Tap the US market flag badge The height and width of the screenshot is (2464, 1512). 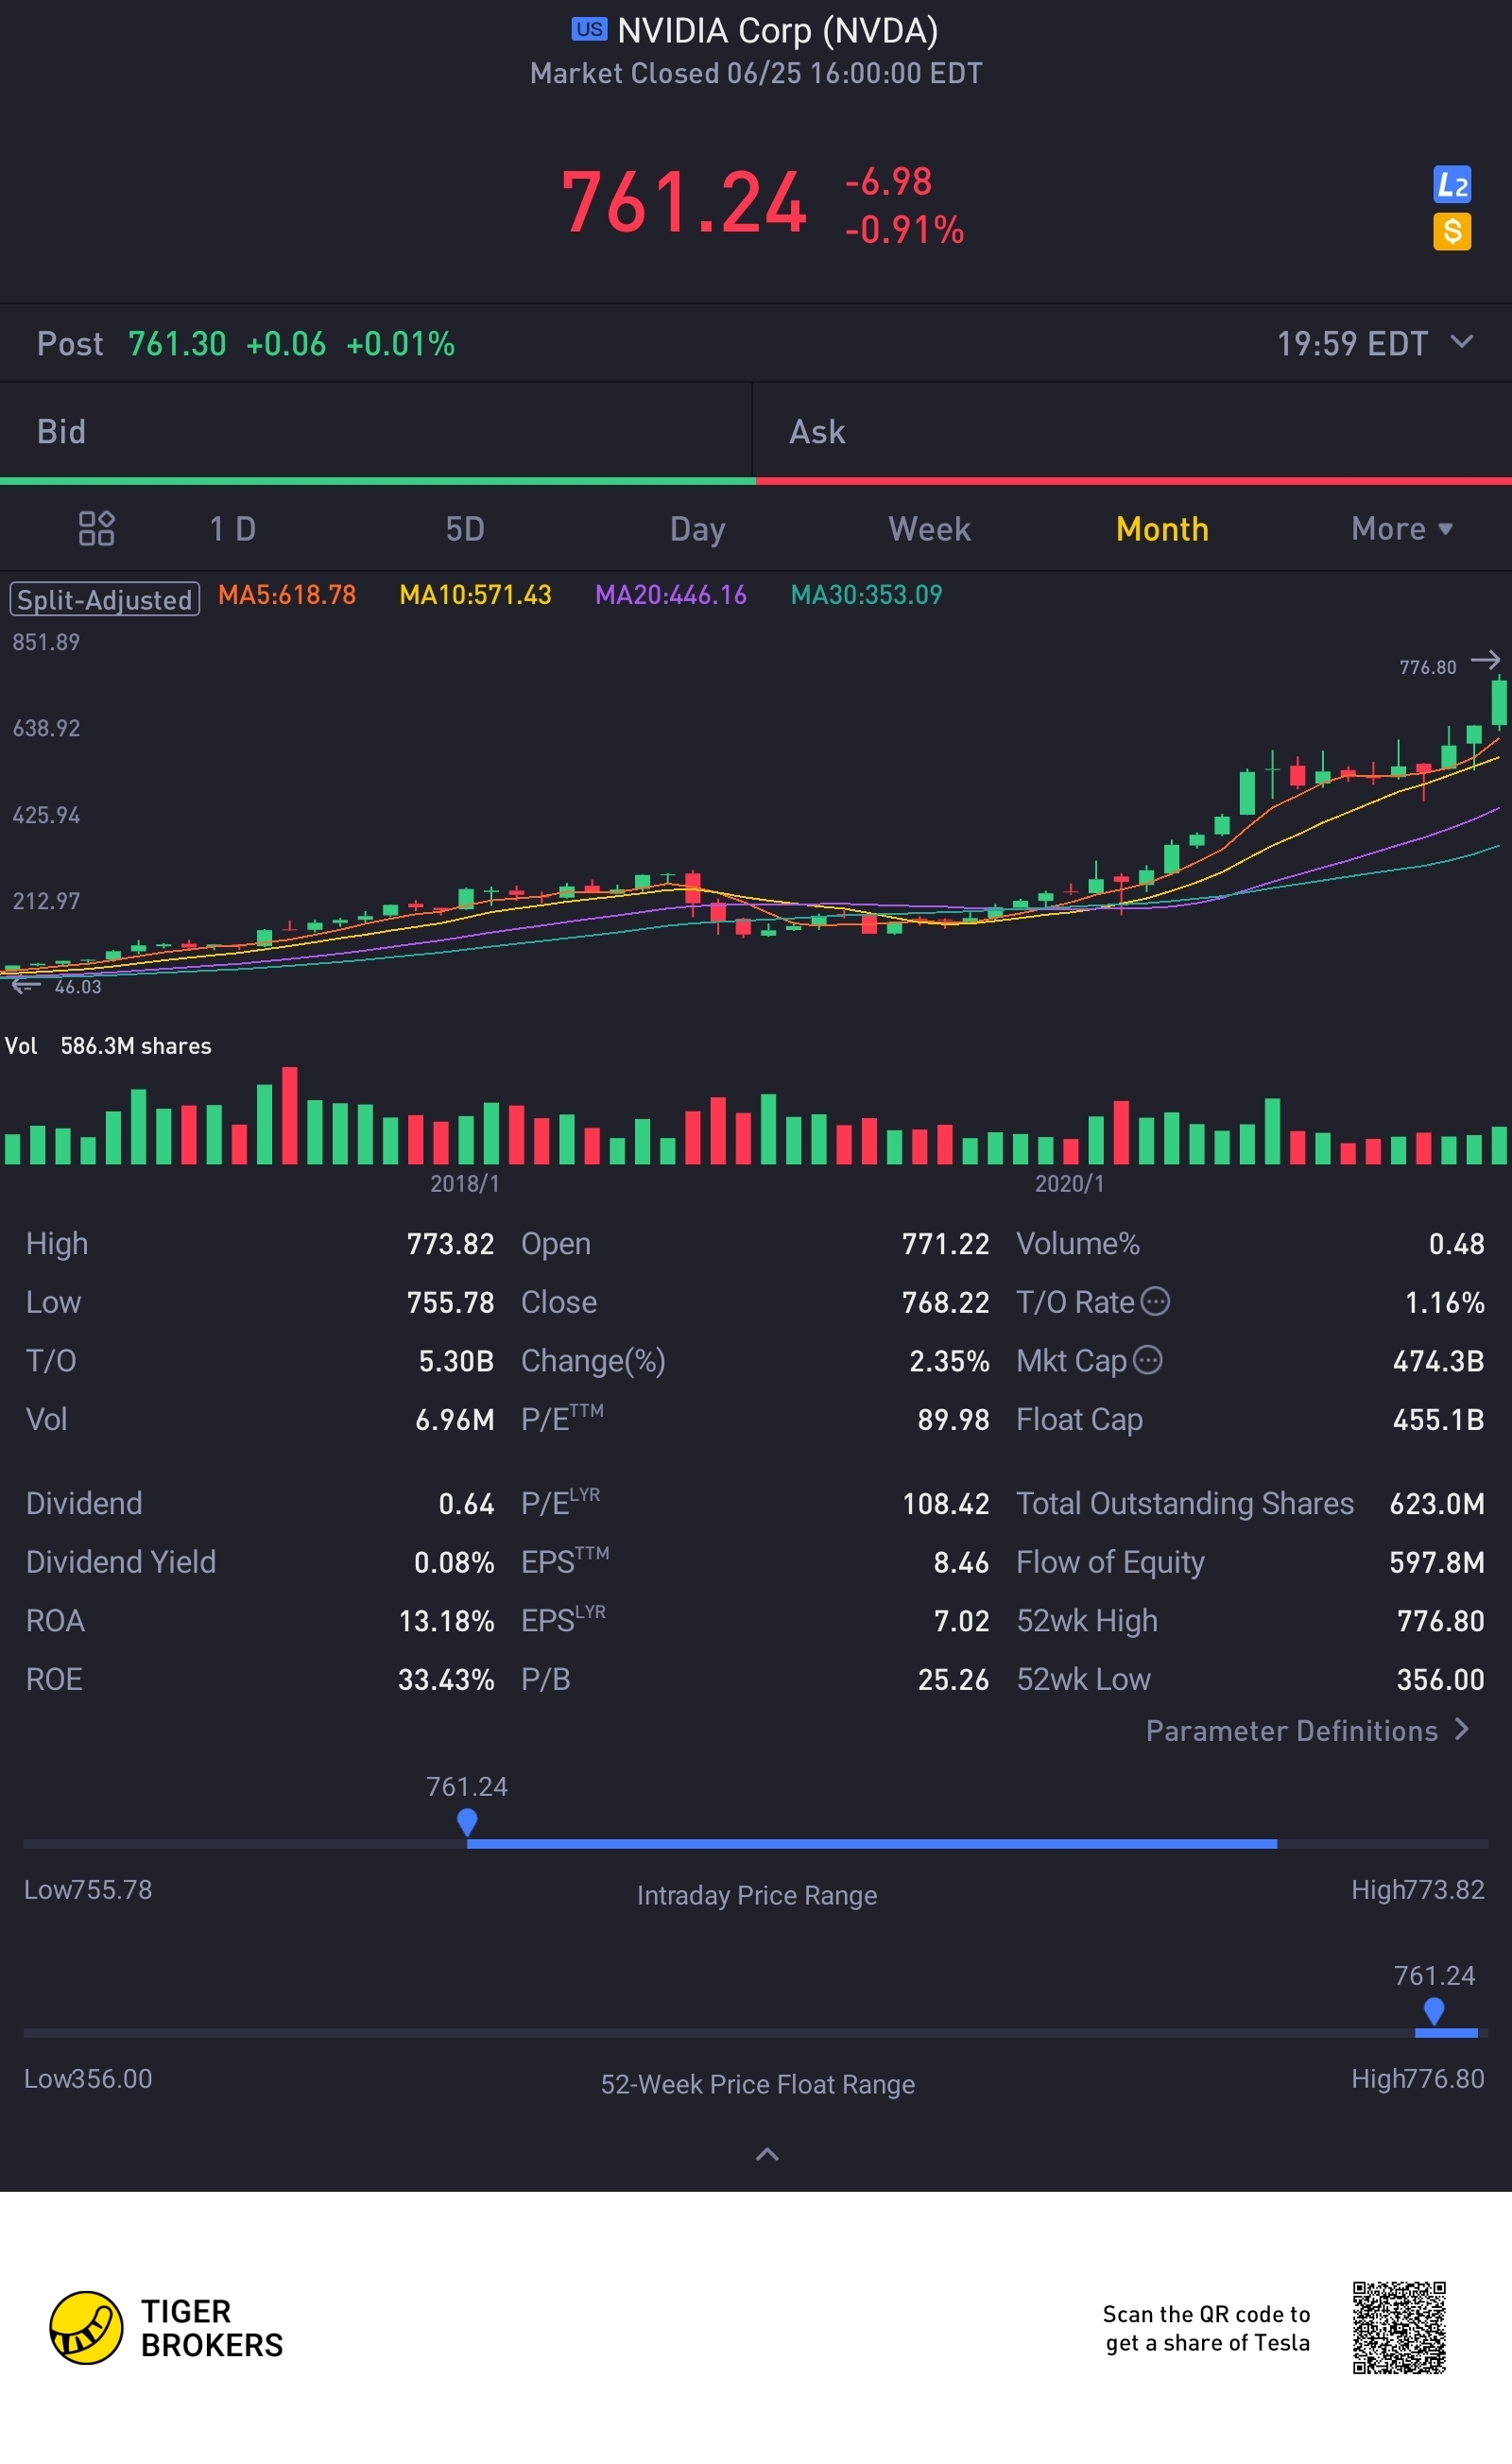tap(589, 30)
